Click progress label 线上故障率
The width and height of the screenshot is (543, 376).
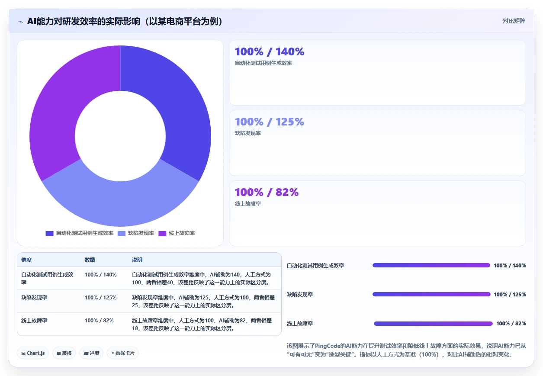coord(300,324)
